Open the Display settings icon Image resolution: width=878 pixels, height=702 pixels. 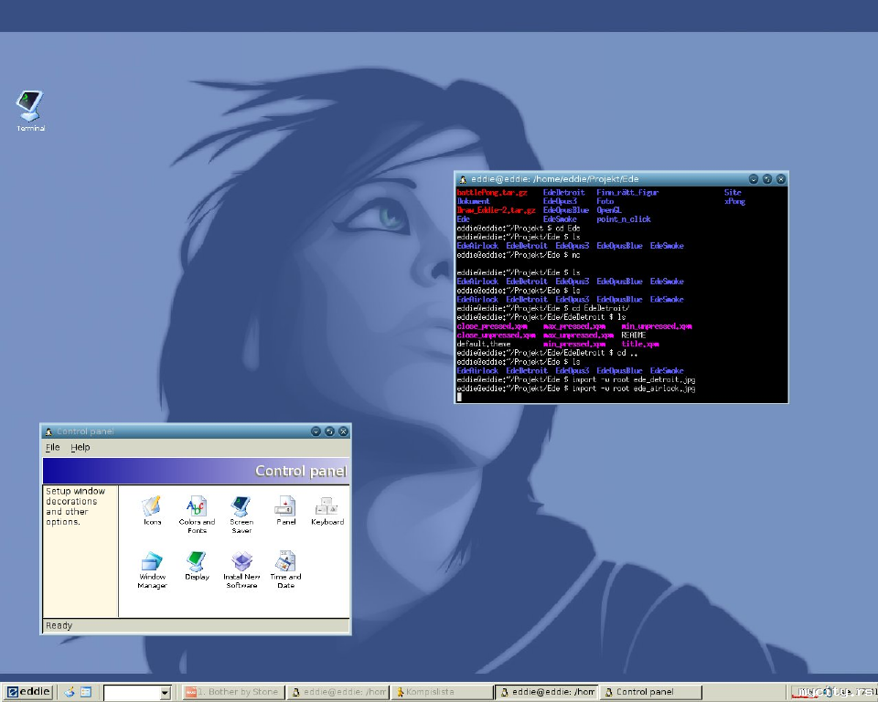[x=197, y=561]
